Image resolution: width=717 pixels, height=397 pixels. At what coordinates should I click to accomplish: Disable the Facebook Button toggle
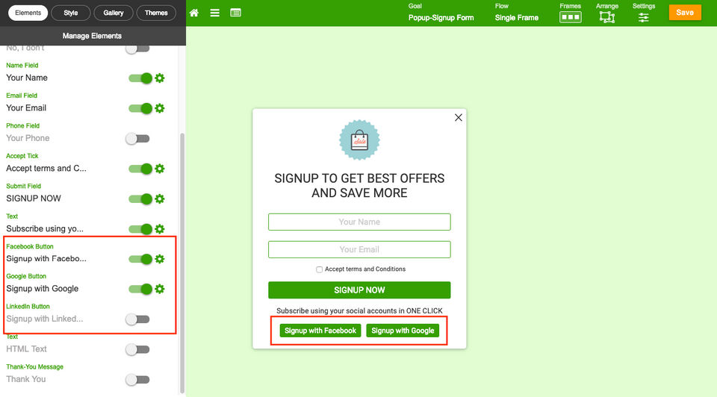[140, 259]
